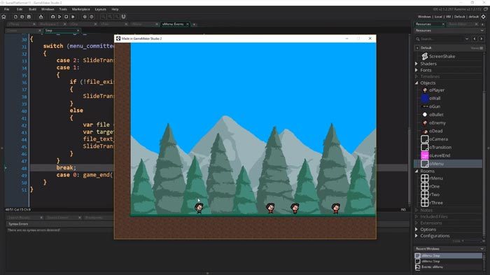The width and height of the screenshot is (490, 275).
Task: Select the ScreenShake script icon
Action: pyautogui.click(x=425, y=56)
